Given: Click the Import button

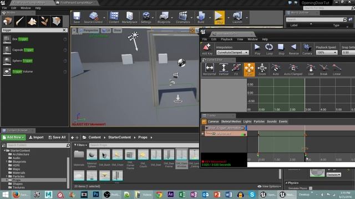Looking at the screenshot, I should point(36,137).
